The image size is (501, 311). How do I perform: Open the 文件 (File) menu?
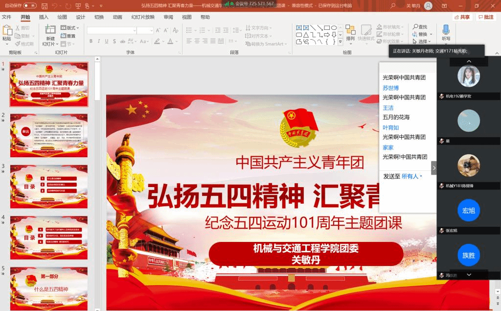point(6,17)
